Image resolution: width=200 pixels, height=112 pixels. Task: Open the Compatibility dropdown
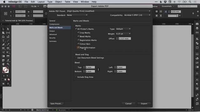137,15
